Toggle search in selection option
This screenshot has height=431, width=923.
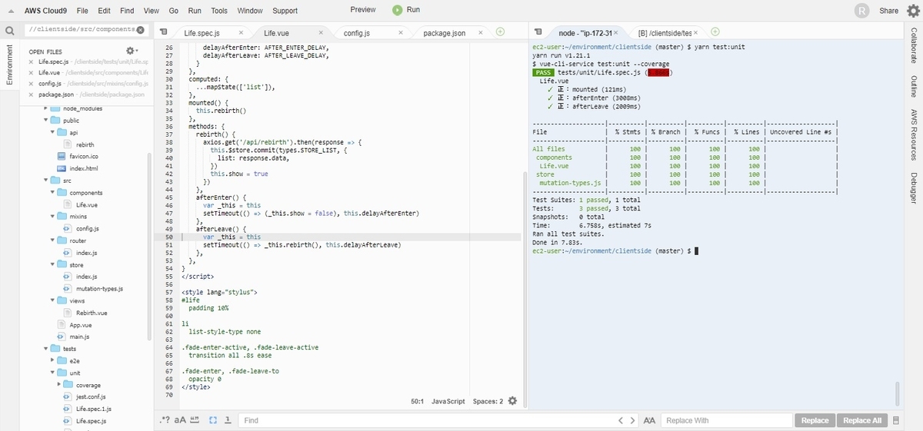pos(214,420)
